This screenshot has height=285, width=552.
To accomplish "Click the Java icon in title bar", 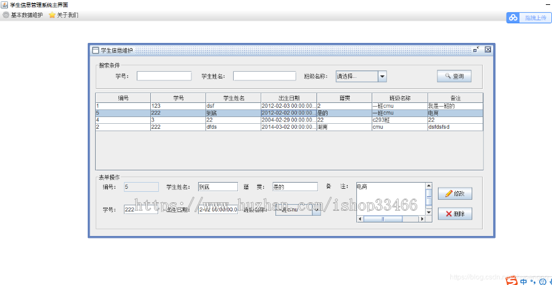I will [x=4, y=4].
